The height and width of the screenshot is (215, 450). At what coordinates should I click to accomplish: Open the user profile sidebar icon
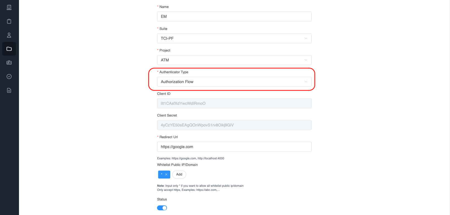click(x=9, y=35)
